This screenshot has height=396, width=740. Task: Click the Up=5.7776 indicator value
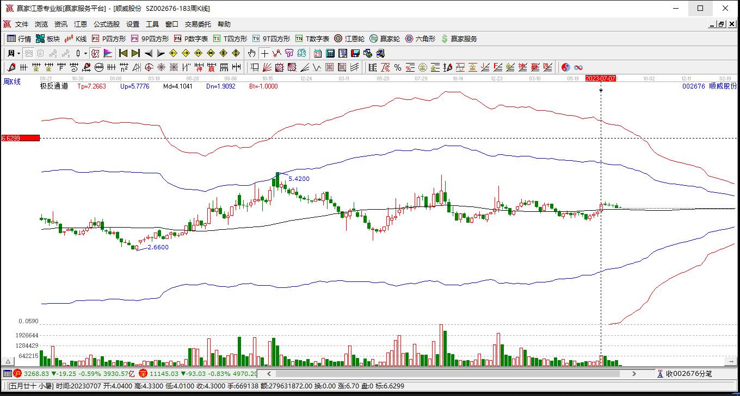tap(134, 86)
